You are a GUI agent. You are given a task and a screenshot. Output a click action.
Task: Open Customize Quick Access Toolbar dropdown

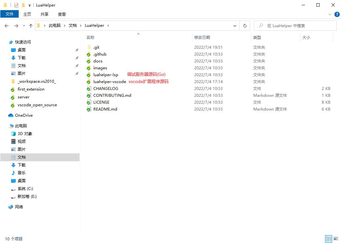(29, 6)
